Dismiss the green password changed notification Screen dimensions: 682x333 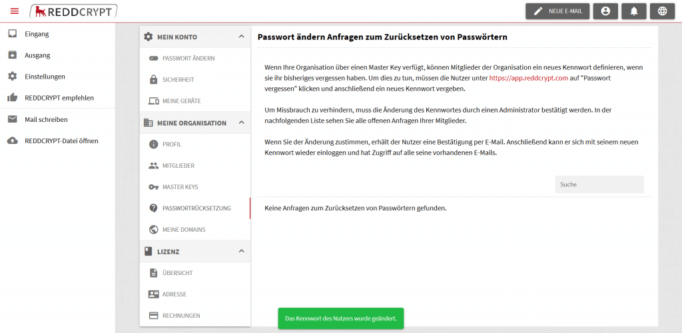[x=340, y=318]
